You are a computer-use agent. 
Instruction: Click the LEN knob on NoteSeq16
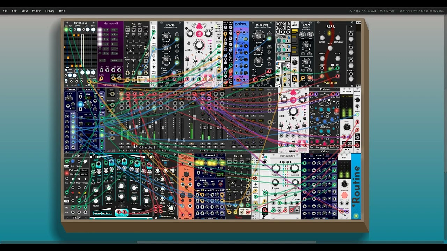tap(88, 30)
